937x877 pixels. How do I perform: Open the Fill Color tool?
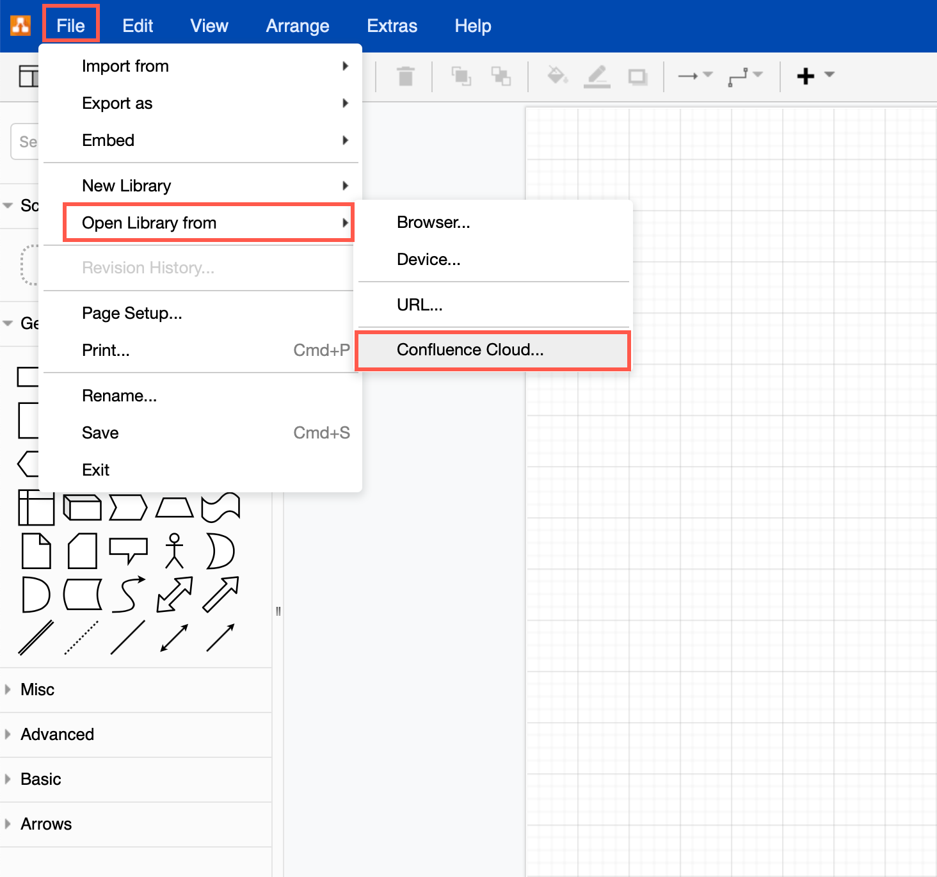coord(557,76)
